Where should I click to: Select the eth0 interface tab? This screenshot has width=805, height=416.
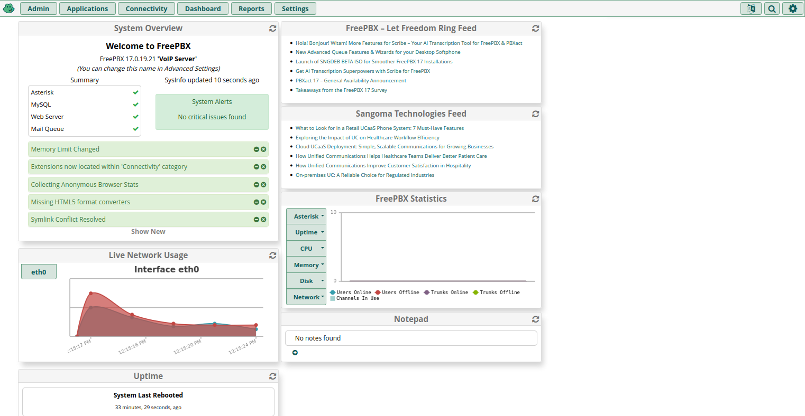point(39,272)
